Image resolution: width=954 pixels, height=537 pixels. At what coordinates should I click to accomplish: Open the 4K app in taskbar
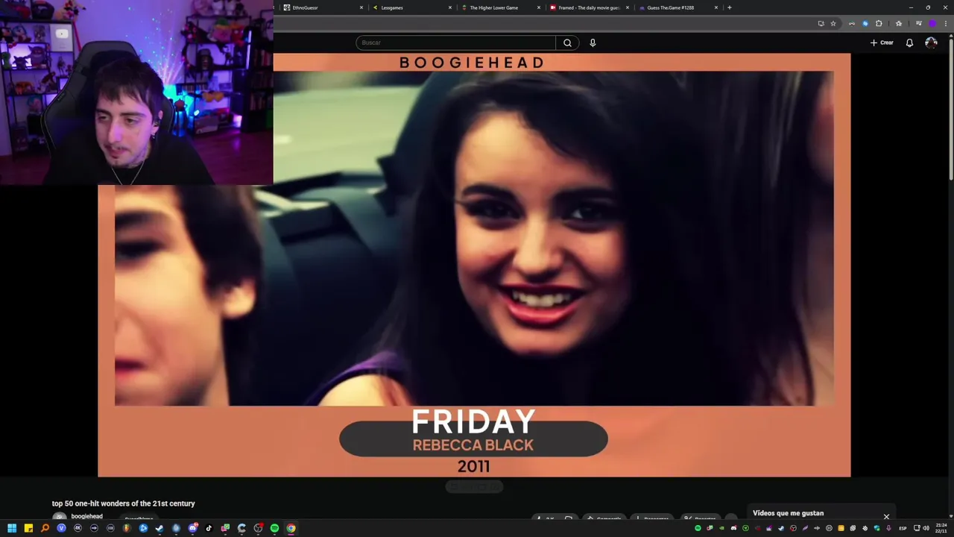(78, 528)
